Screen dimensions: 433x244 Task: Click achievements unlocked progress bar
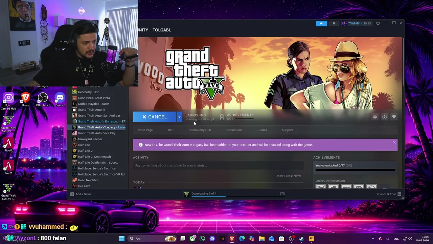tap(355, 170)
